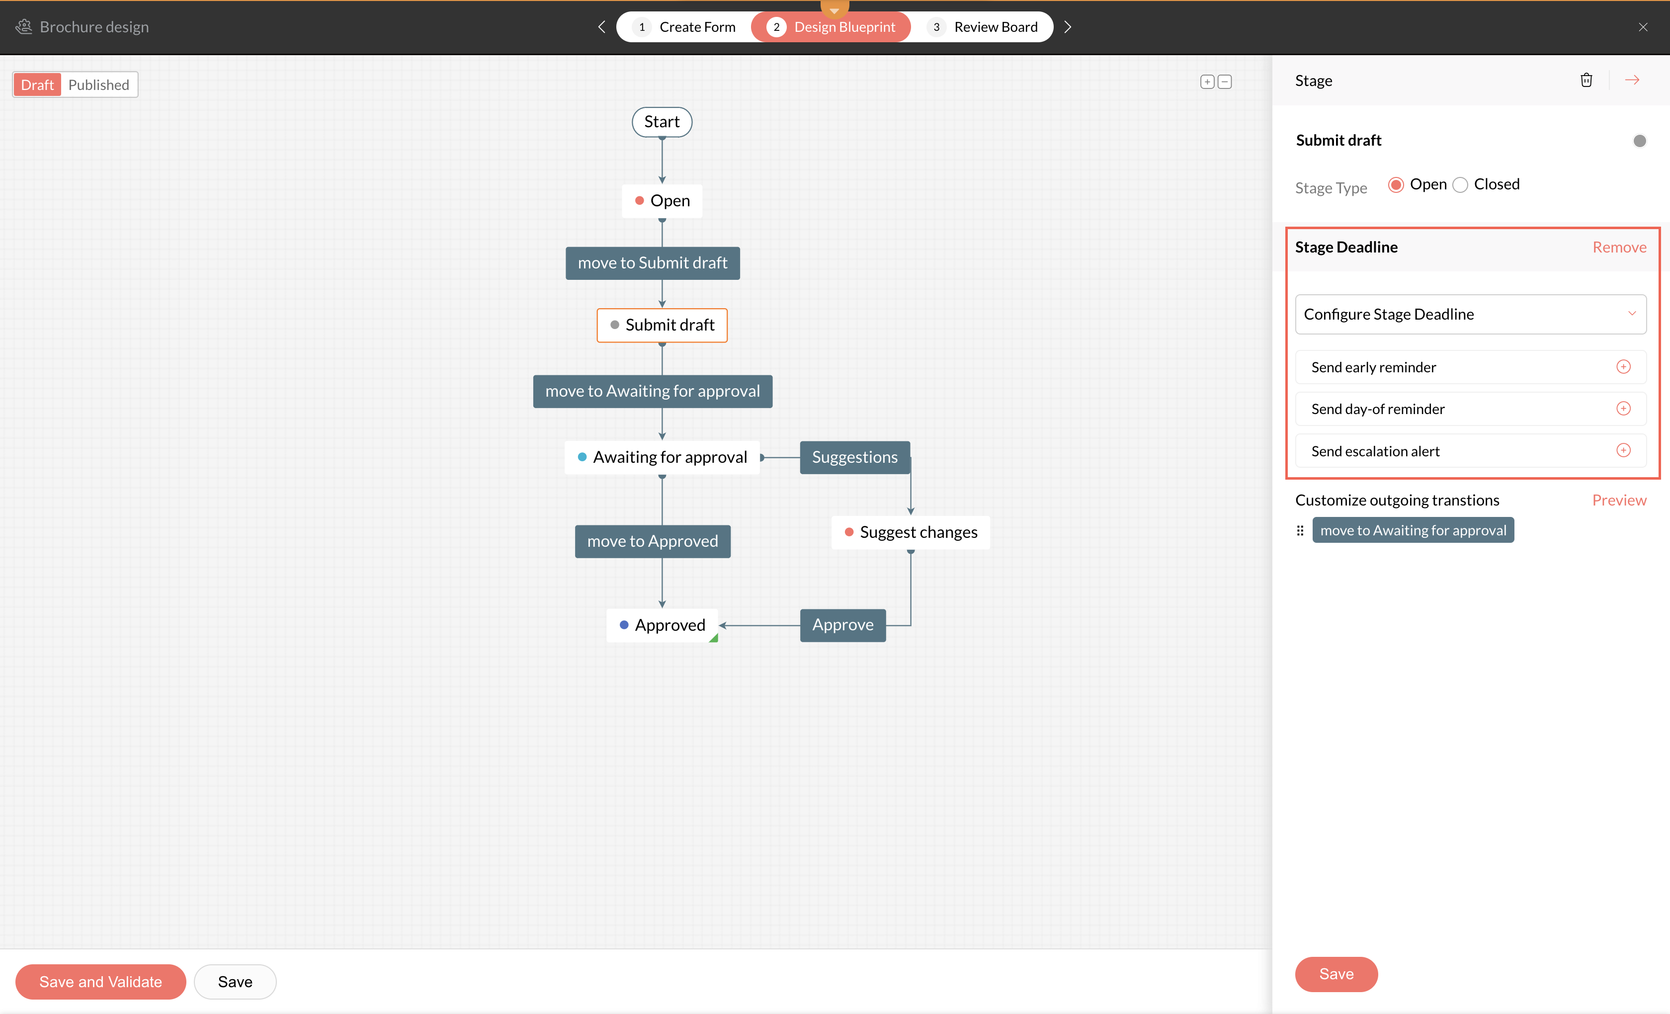The image size is (1670, 1014).
Task: Switch to the Published blueprint view
Action: pyautogui.click(x=98, y=84)
